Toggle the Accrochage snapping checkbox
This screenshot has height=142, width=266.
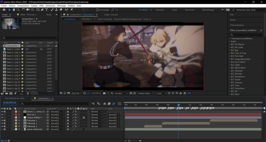tap(97, 10)
